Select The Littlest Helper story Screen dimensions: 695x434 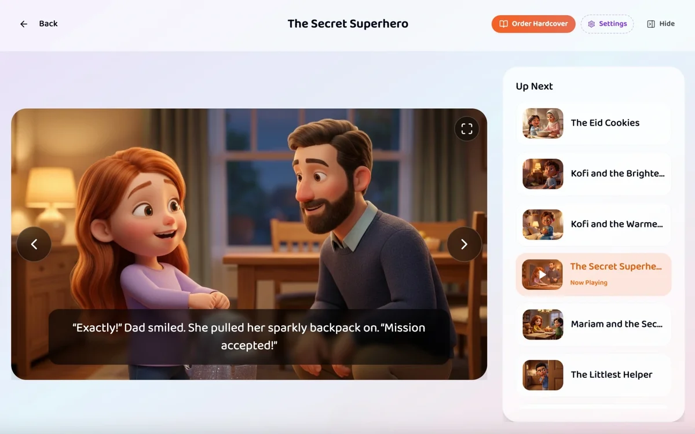(594, 374)
